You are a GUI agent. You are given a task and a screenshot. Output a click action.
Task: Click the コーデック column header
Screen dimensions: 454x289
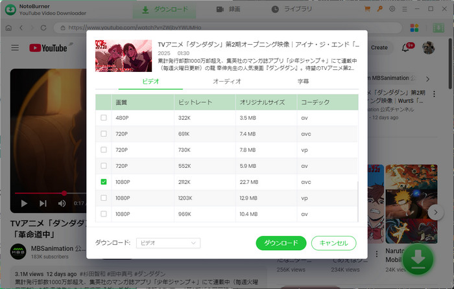click(x=328, y=102)
